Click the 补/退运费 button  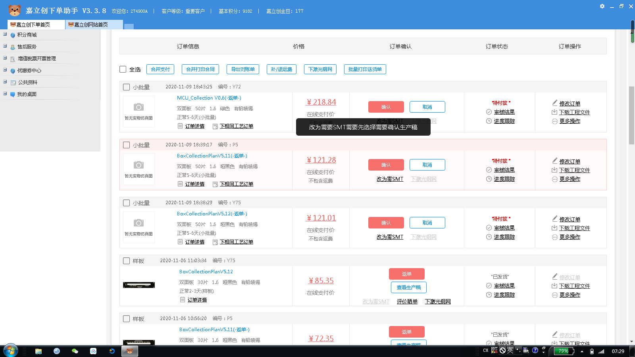281,69
